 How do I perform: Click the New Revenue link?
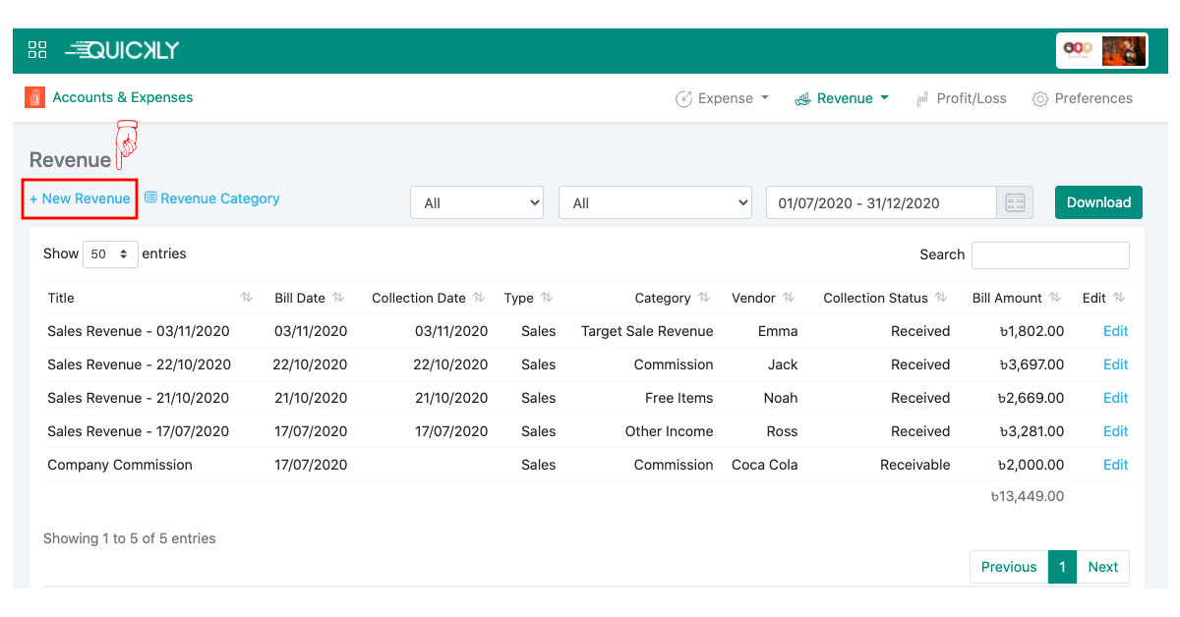(x=80, y=198)
